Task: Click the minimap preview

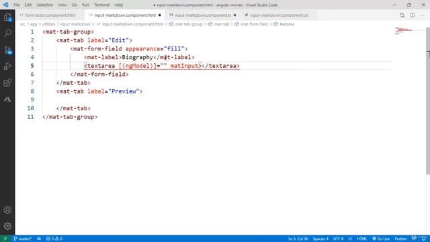Action: [x=404, y=30]
